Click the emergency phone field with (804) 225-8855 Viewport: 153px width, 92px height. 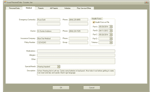[x=79, y=20]
